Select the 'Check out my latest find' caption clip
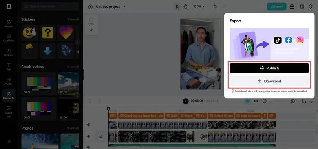318x149 pixels. [141, 116]
